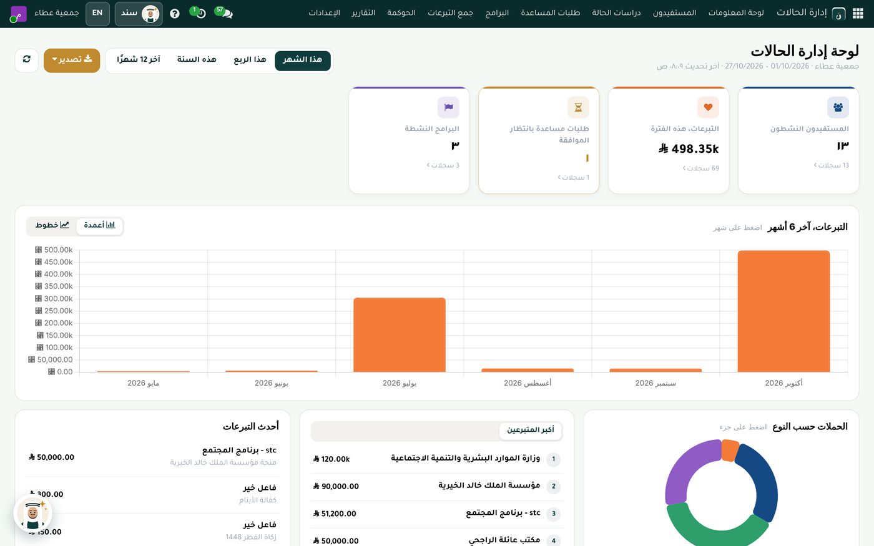This screenshot has height=546, width=874.
Task: Open the لوحة المعلومات menu
Action: [x=736, y=13]
